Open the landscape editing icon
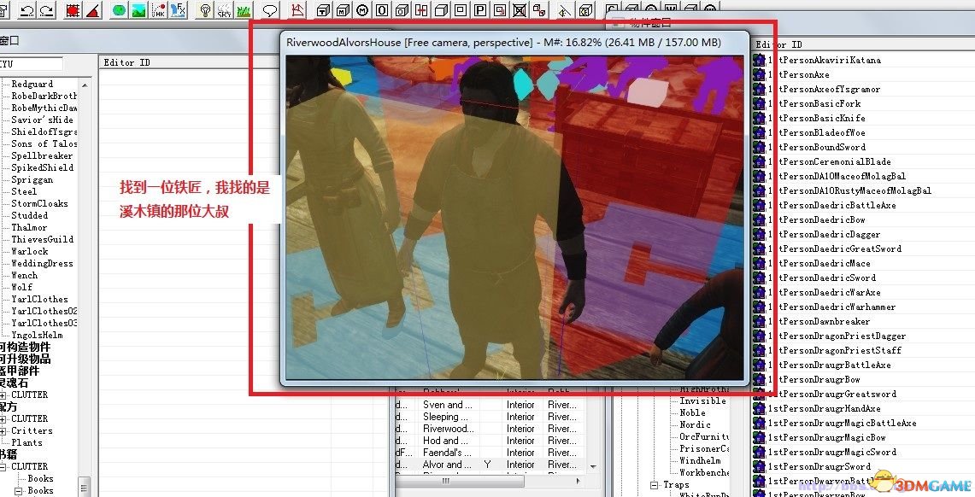 point(139,10)
